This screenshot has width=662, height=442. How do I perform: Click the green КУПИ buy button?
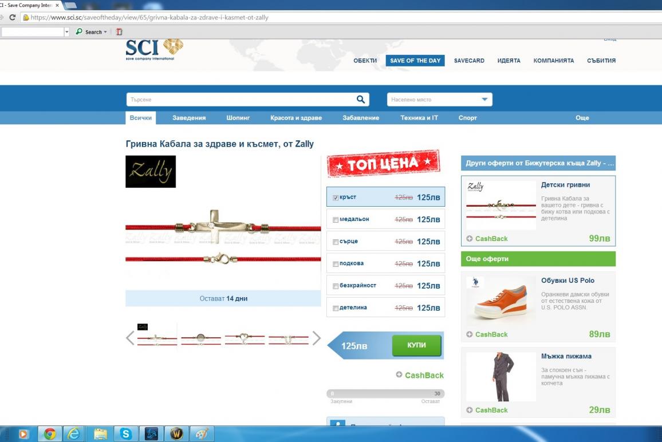pyautogui.click(x=417, y=345)
